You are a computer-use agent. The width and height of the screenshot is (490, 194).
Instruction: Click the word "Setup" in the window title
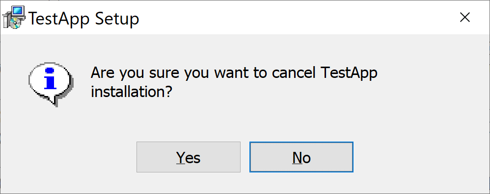(x=117, y=19)
